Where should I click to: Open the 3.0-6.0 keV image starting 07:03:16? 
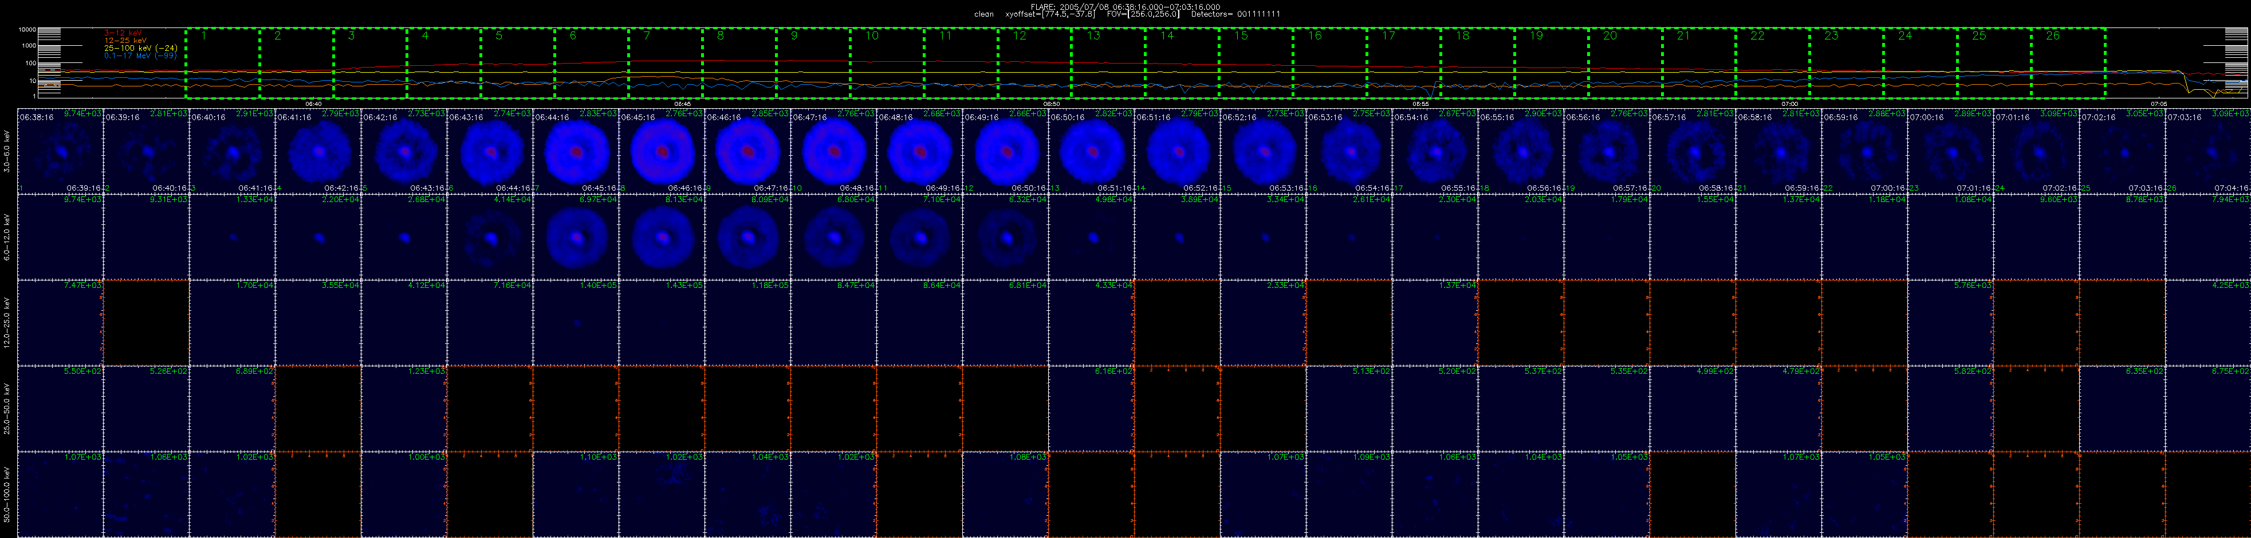coord(2207,151)
